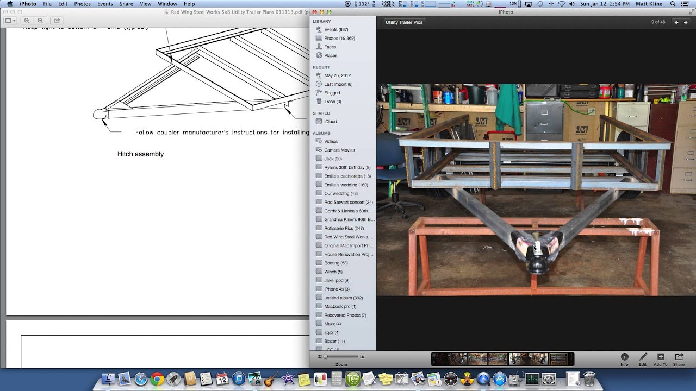Image resolution: width=696 pixels, height=391 pixels.
Task: Open iMovie from the Dock
Action: coord(288,379)
